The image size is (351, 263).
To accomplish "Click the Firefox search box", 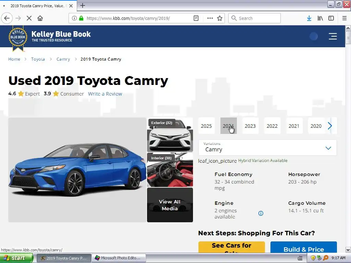I will [x=254, y=18].
